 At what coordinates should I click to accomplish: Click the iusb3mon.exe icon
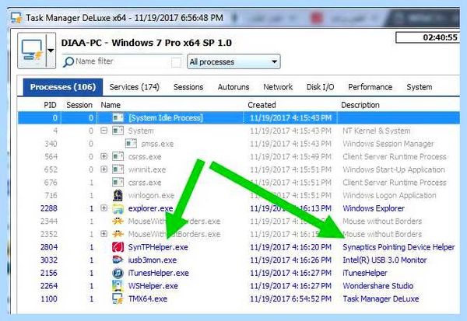click(x=118, y=260)
